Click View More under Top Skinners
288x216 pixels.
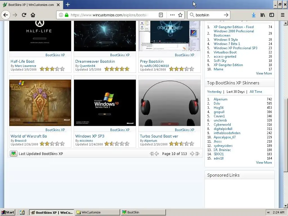click(x=264, y=163)
